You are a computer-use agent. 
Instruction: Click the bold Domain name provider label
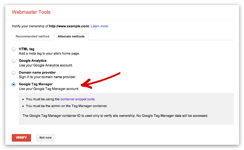pyautogui.click(x=37, y=72)
